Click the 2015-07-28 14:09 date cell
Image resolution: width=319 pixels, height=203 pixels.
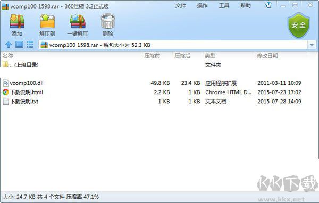(x=279, y=101)
